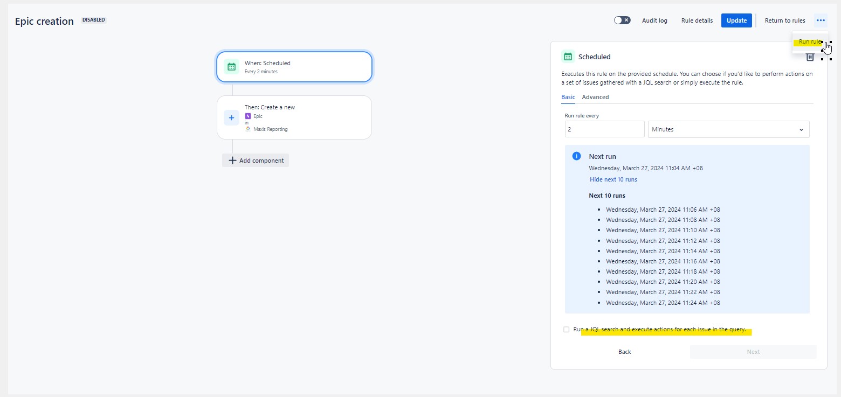Click the Hide next 10 runs link

[x=613, y=179]
